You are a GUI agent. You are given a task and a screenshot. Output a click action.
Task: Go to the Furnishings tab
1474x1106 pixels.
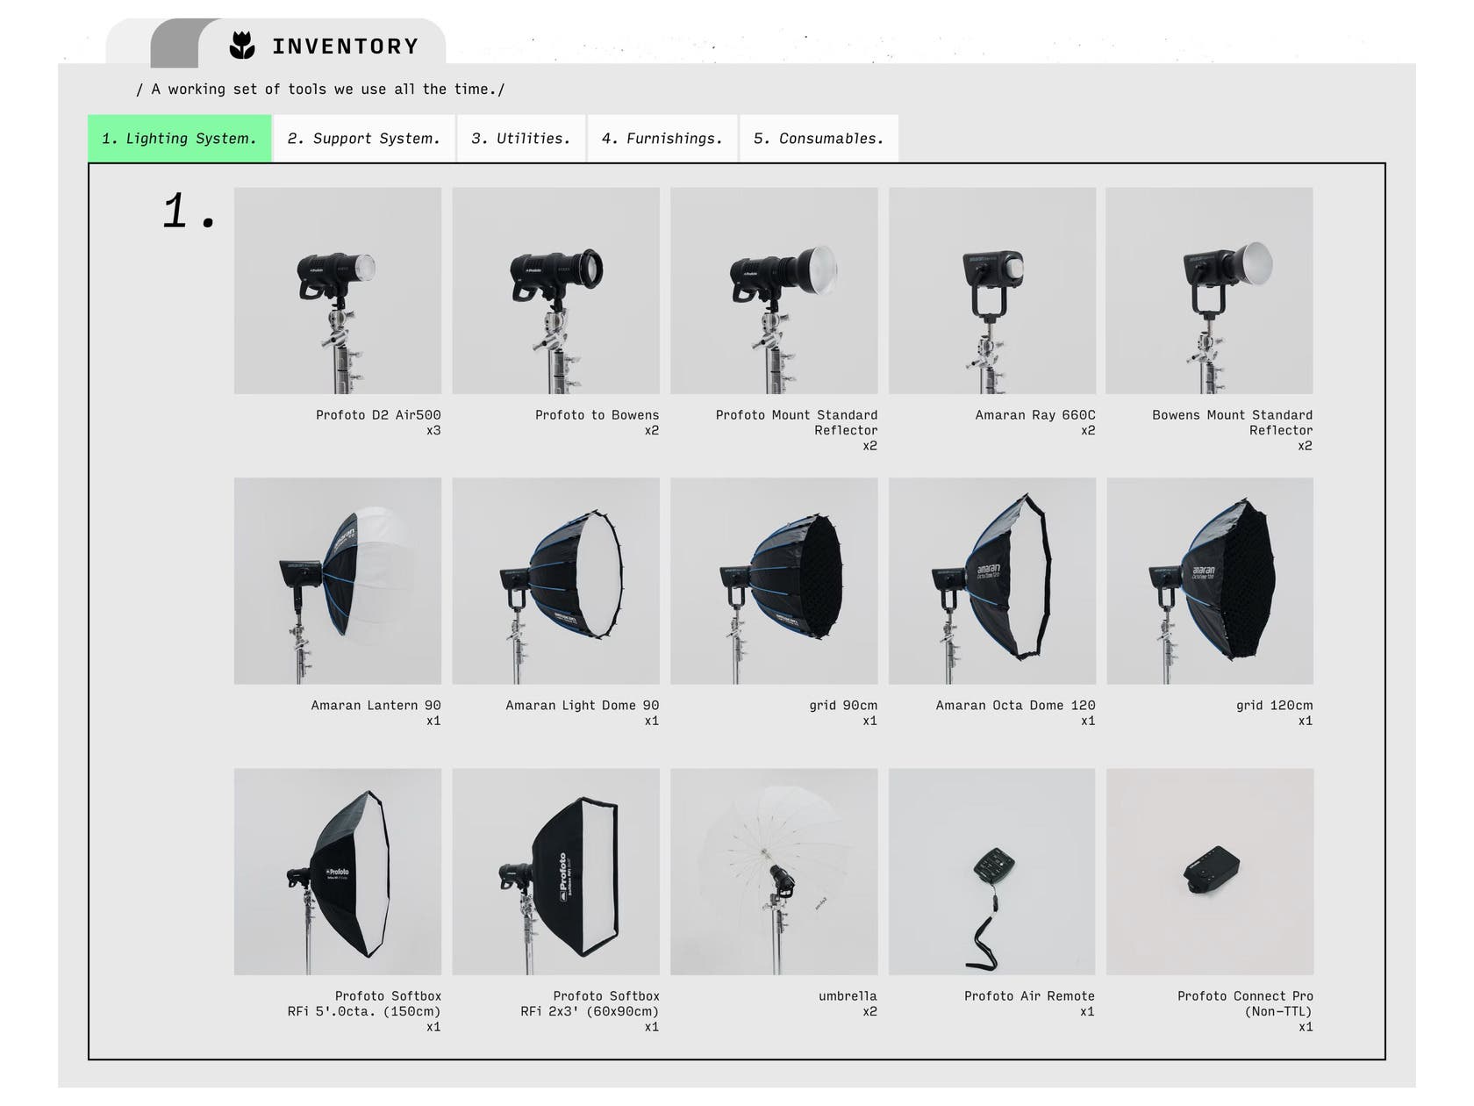pos(662,139)
